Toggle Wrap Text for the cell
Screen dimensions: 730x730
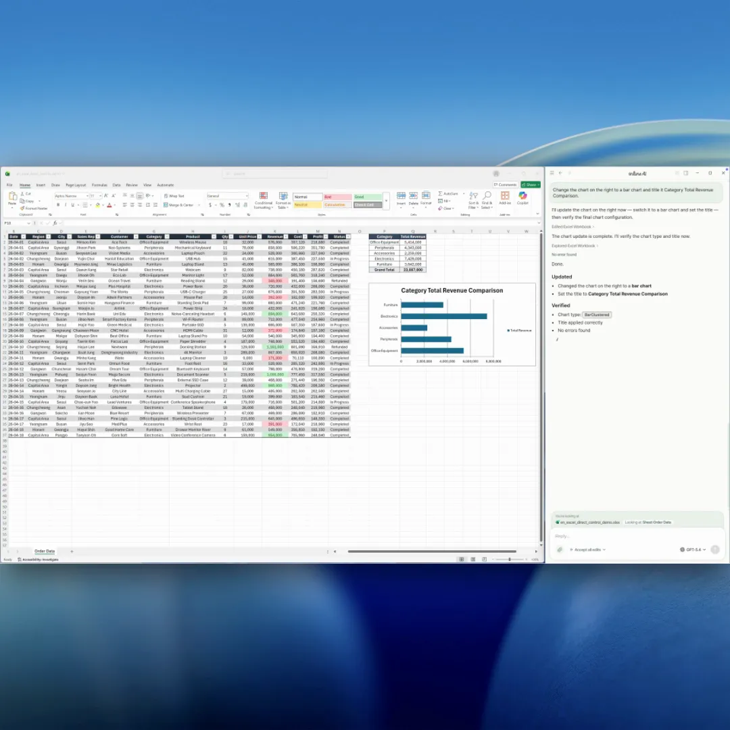click(174, 196)
